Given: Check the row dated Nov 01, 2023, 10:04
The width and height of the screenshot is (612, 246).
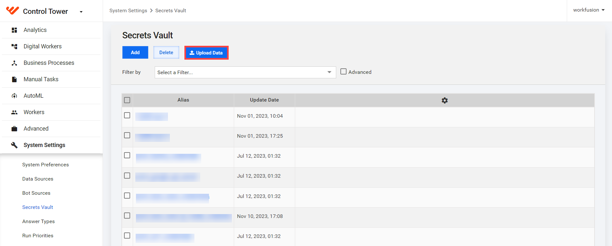Looking at the screenshot, I should tap(127, 115).
